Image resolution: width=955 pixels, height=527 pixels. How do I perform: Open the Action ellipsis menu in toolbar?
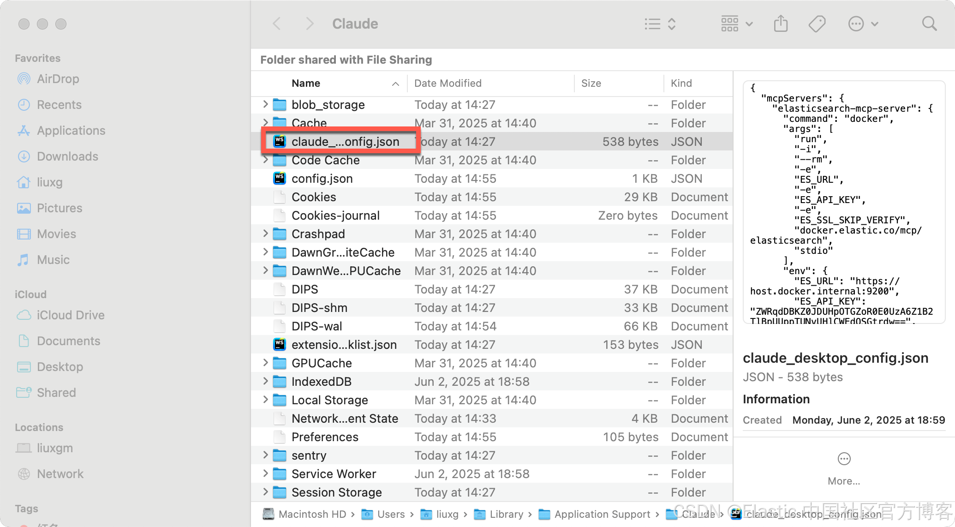863,24
